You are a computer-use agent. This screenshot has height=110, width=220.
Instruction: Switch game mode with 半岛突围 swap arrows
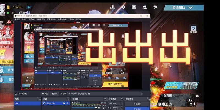[197, 96]
